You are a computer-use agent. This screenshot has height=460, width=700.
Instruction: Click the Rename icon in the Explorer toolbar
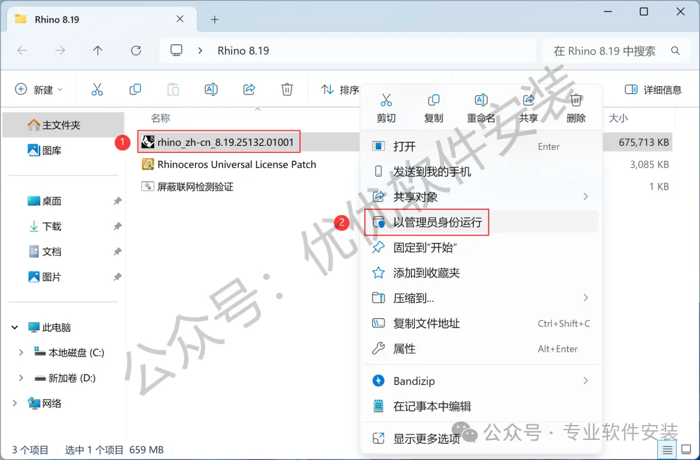click(211, 89)
